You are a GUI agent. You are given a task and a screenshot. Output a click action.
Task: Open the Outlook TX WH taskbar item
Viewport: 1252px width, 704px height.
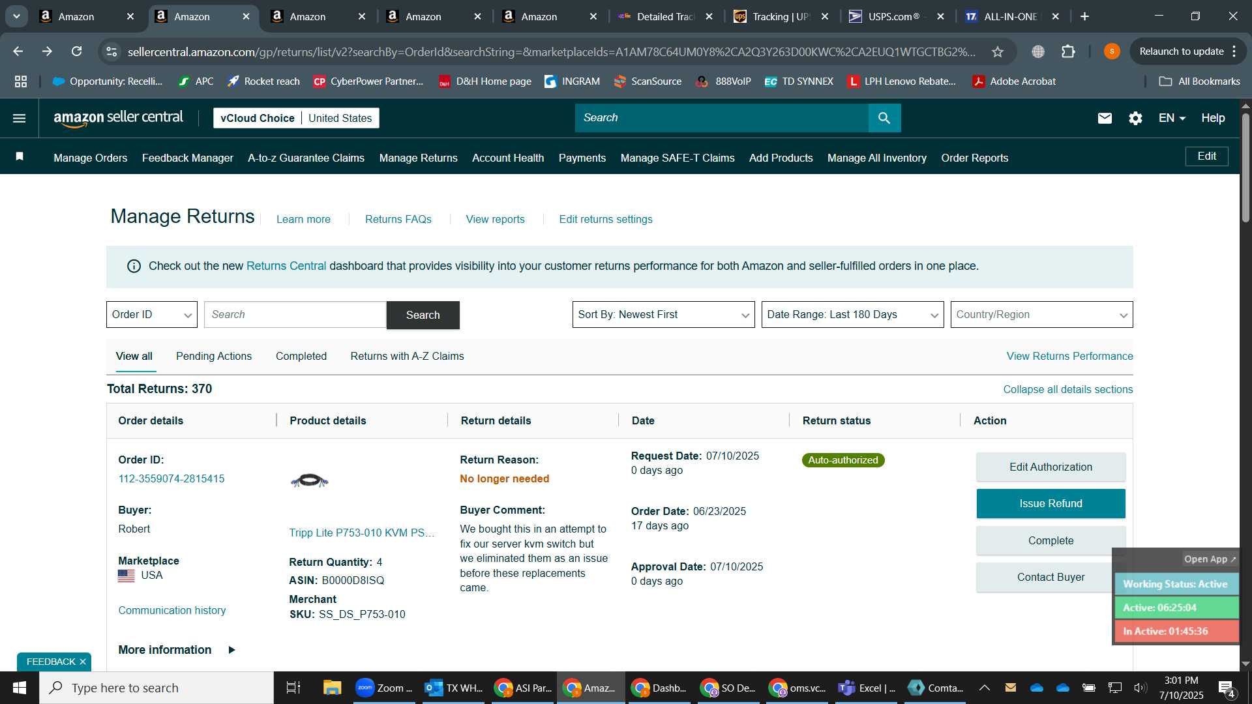click(454, 688)
